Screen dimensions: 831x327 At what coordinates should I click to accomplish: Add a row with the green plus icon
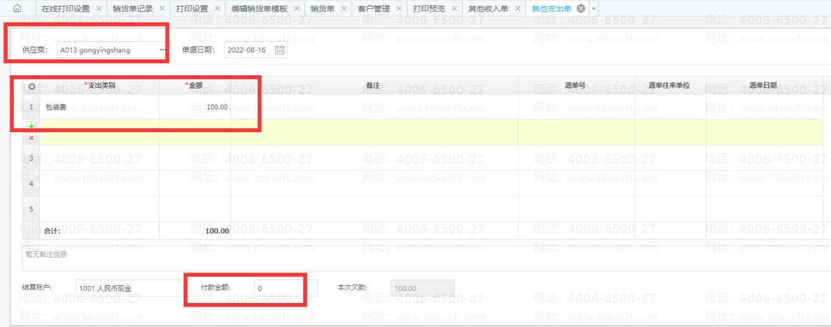point(32,126)
